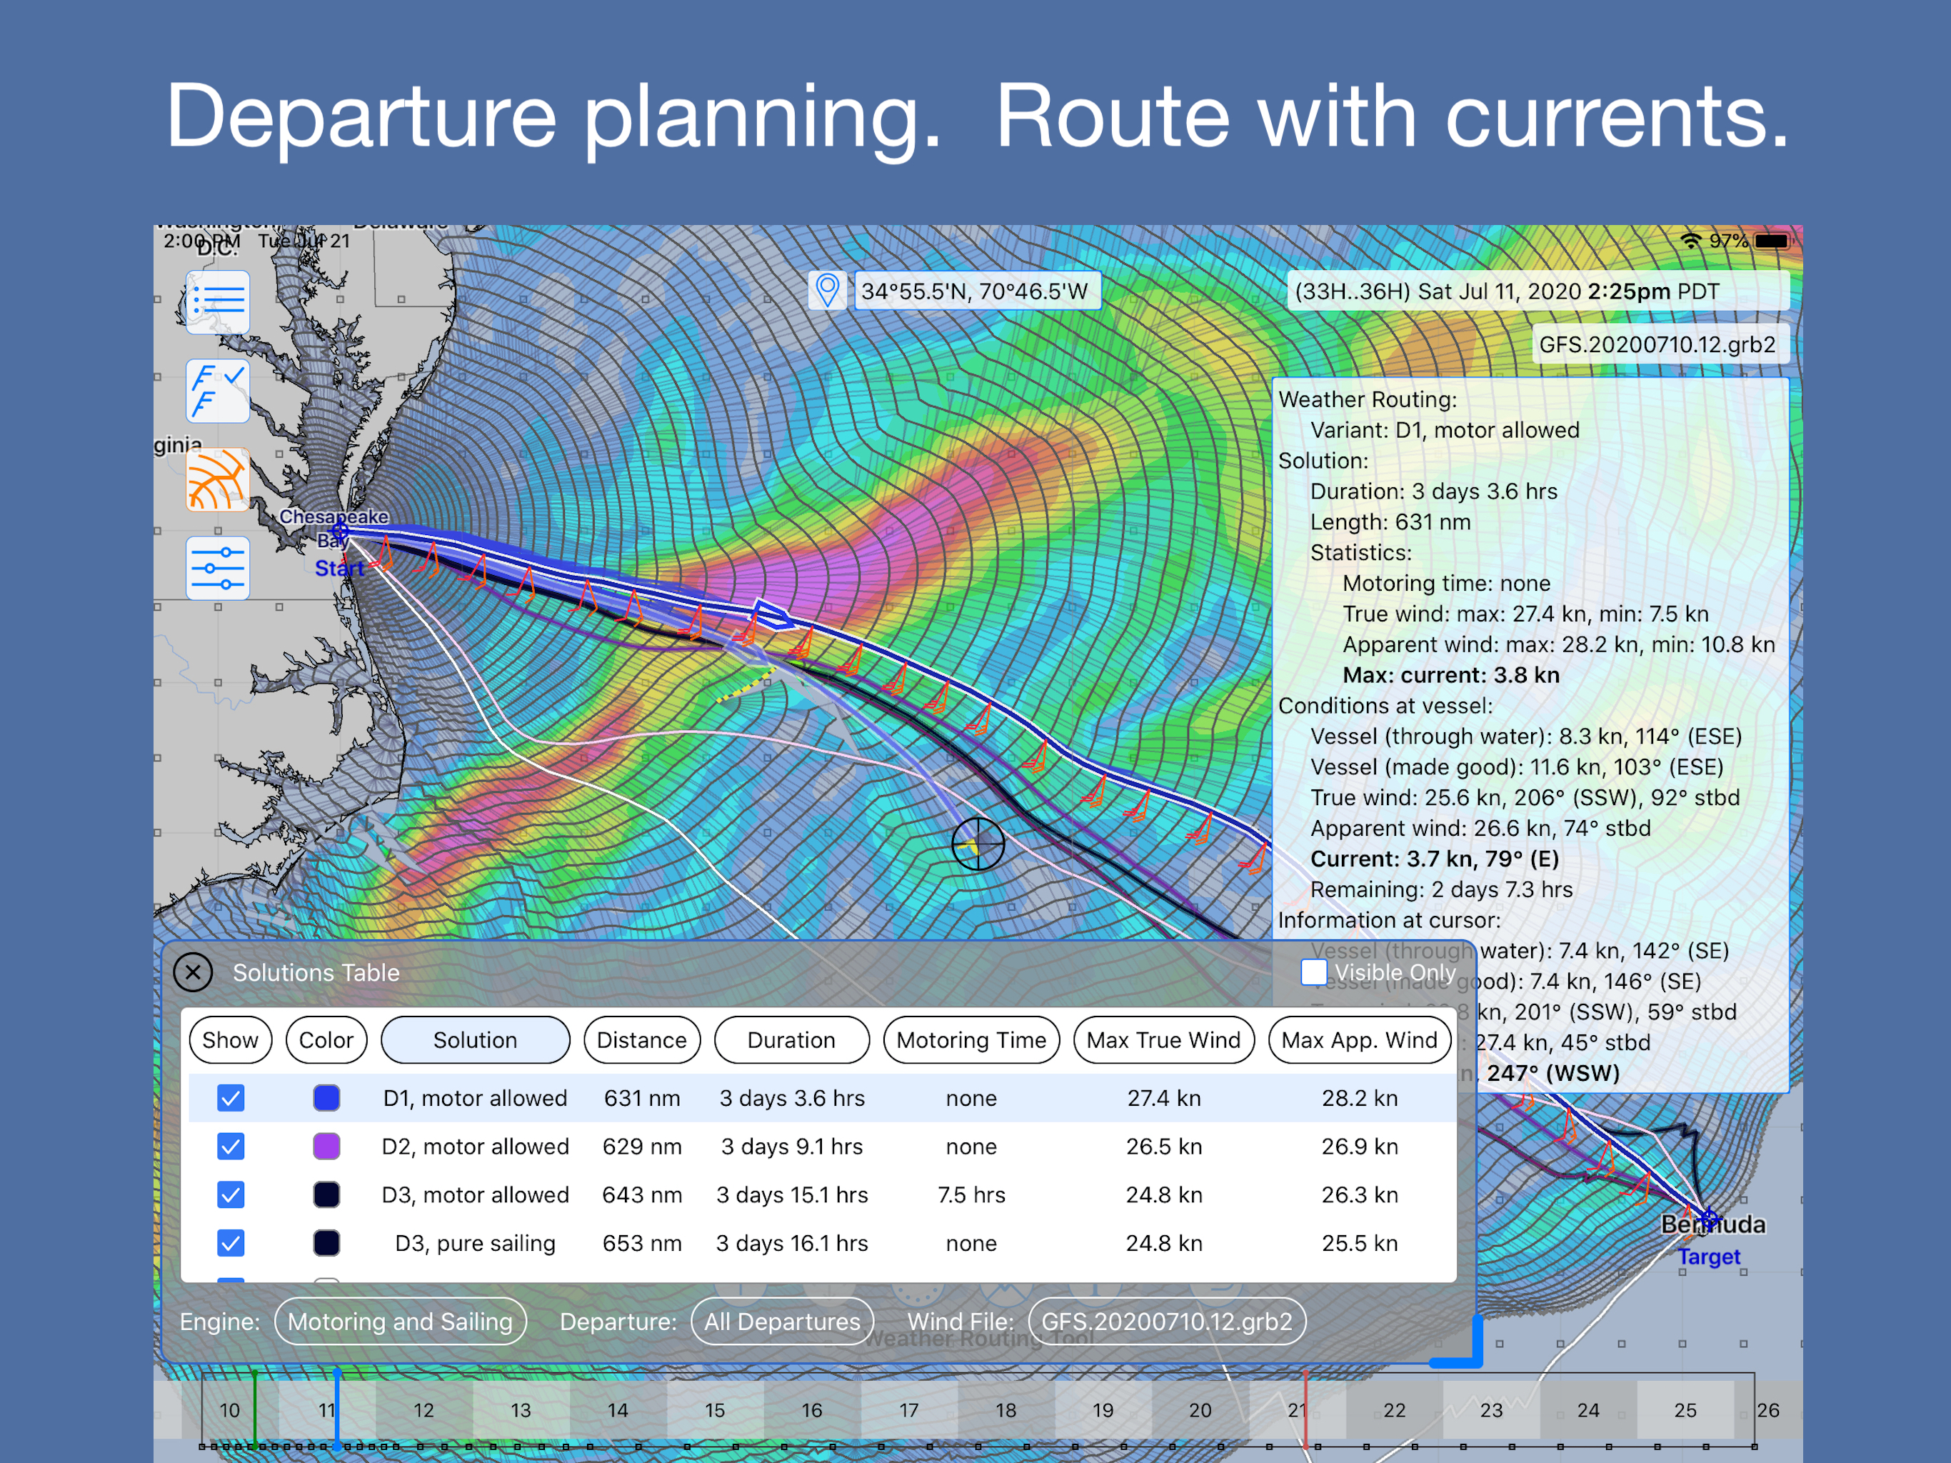Tap the crosshair cursor on the map

click(977, 844)
